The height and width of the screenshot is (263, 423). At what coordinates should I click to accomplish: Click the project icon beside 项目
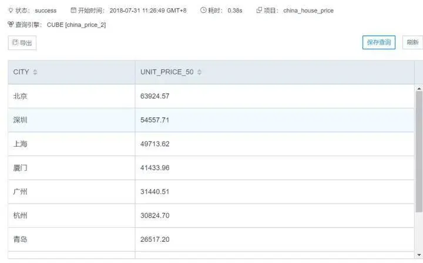tap(259, 10)
